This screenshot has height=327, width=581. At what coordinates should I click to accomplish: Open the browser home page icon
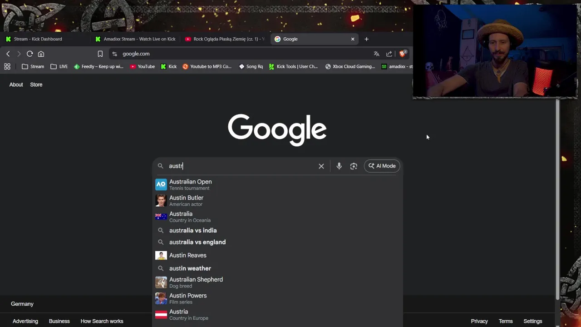(41, 54)
